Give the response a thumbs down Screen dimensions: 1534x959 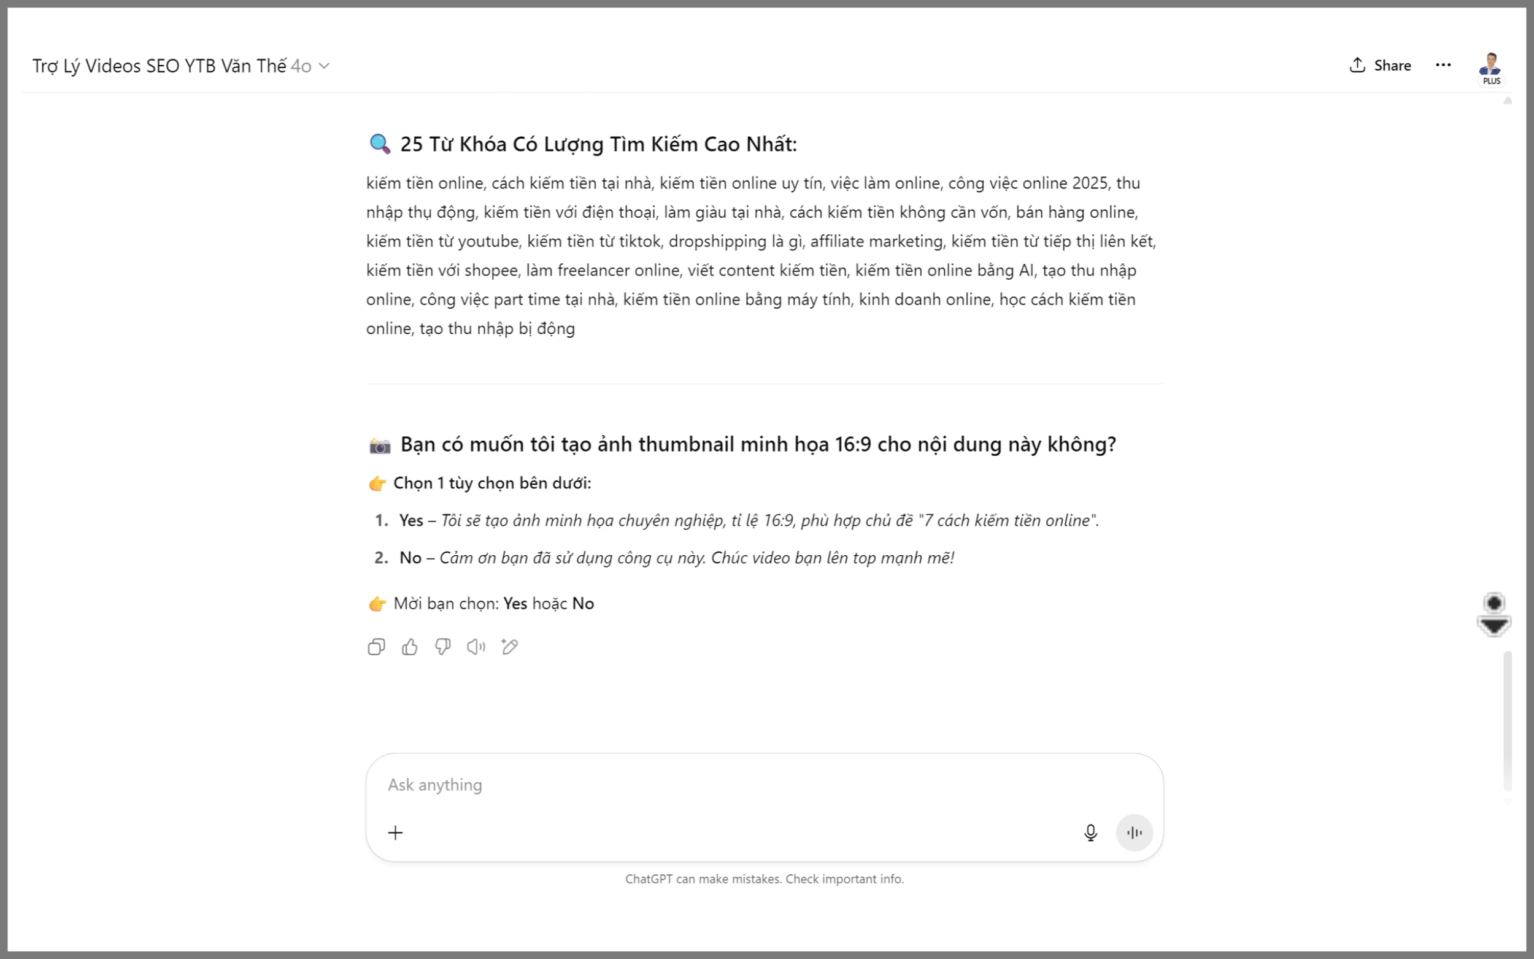coord(442,646)
